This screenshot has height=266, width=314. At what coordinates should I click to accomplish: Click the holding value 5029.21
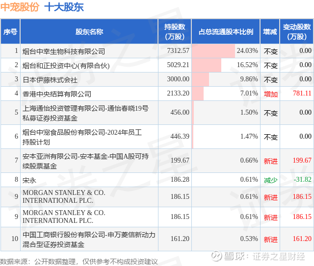pyautogui.click(x=178, y=65)
